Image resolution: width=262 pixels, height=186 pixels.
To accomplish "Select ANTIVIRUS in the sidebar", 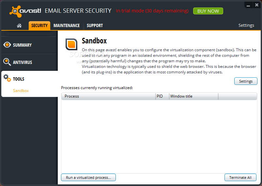I will click(29, 62).
